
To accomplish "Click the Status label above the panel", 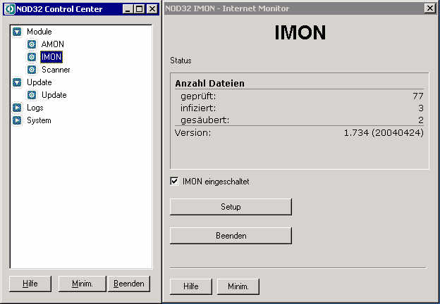I will pyautogui.click(x=181, y=61).
